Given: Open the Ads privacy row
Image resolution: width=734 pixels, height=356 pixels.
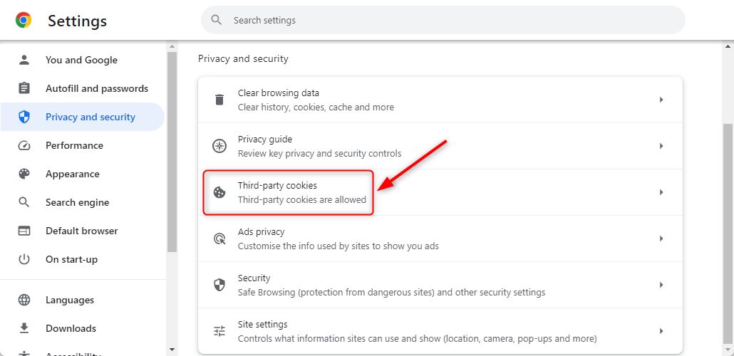Looking at the screenshot, I should (440, 239).
